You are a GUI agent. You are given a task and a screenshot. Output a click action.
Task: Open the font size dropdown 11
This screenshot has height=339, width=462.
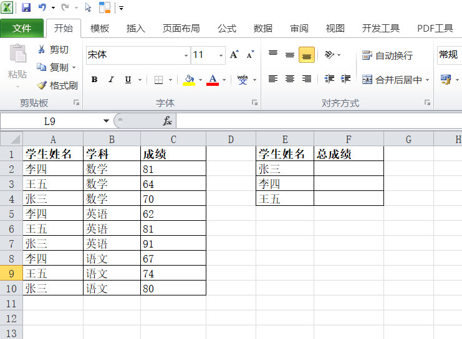[x=221, y=55]
